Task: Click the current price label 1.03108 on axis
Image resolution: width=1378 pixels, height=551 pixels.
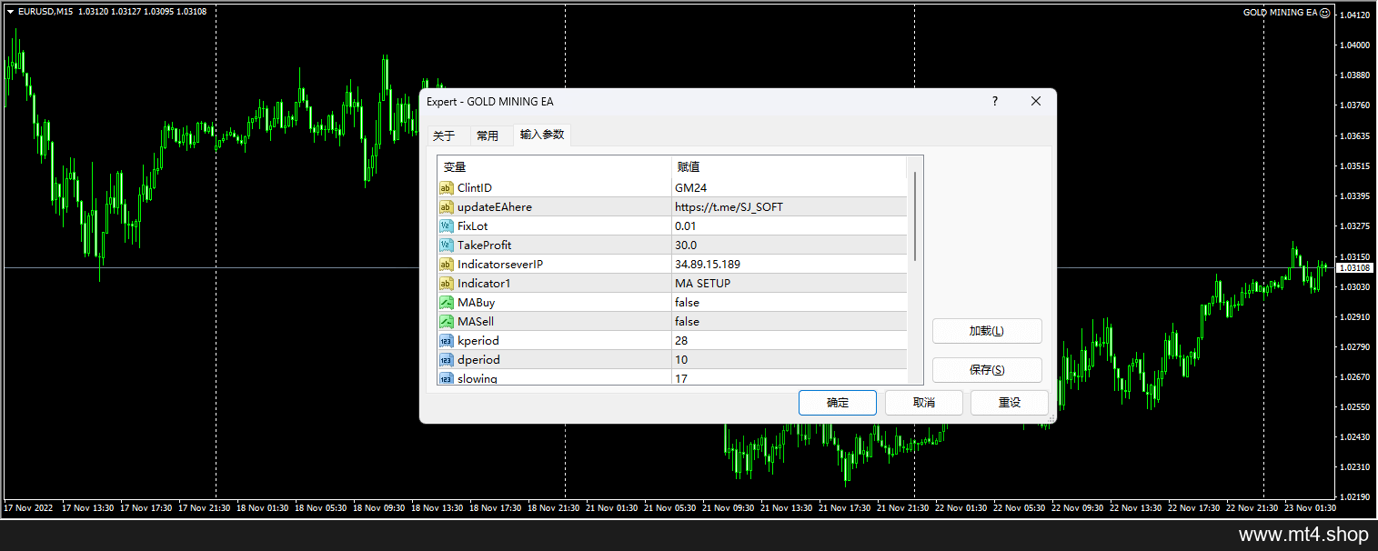Action: 1355,267
